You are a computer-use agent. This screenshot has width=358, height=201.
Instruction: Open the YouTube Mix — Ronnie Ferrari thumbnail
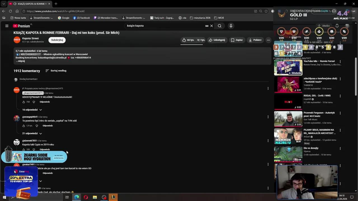tap(288, 68)
